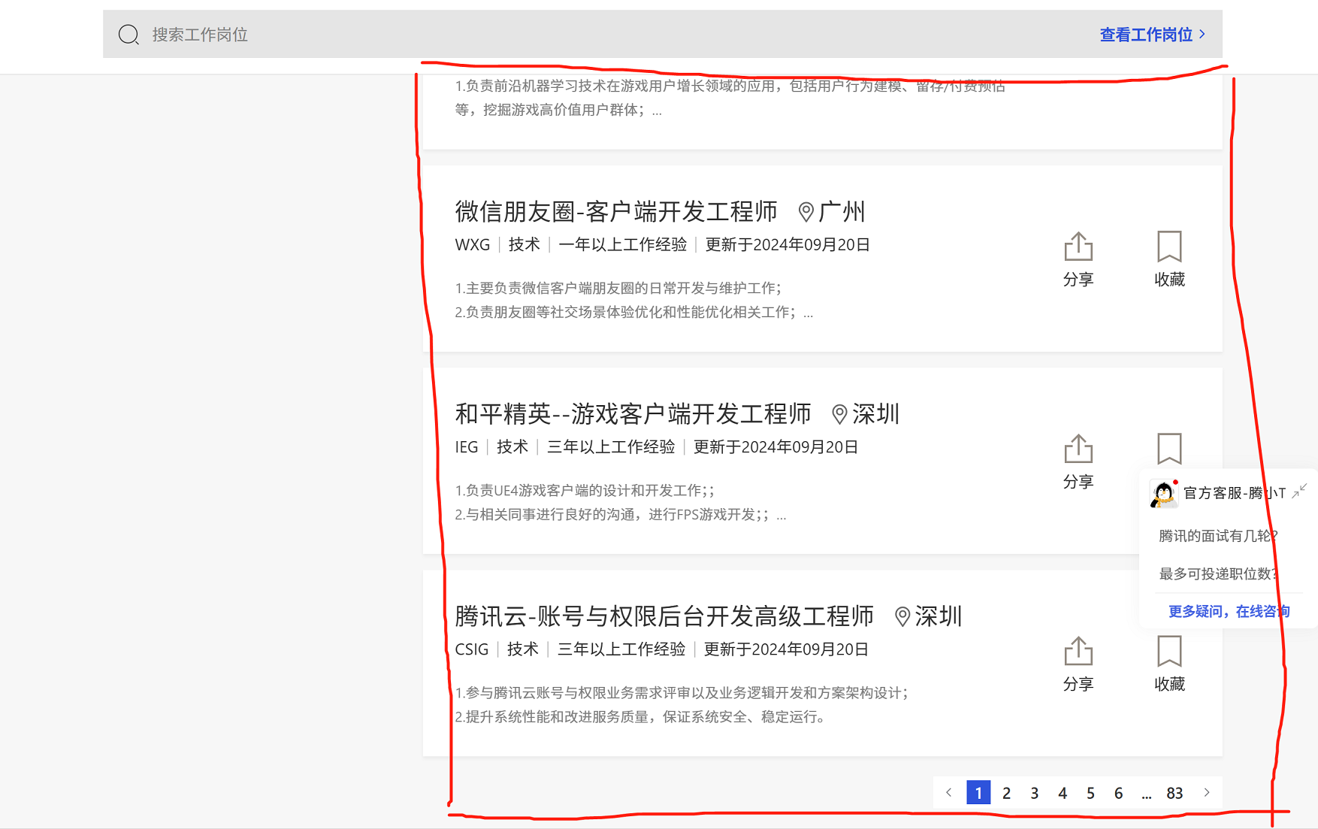Open the 查看工作岗位 link

(x=1153, y=35)
